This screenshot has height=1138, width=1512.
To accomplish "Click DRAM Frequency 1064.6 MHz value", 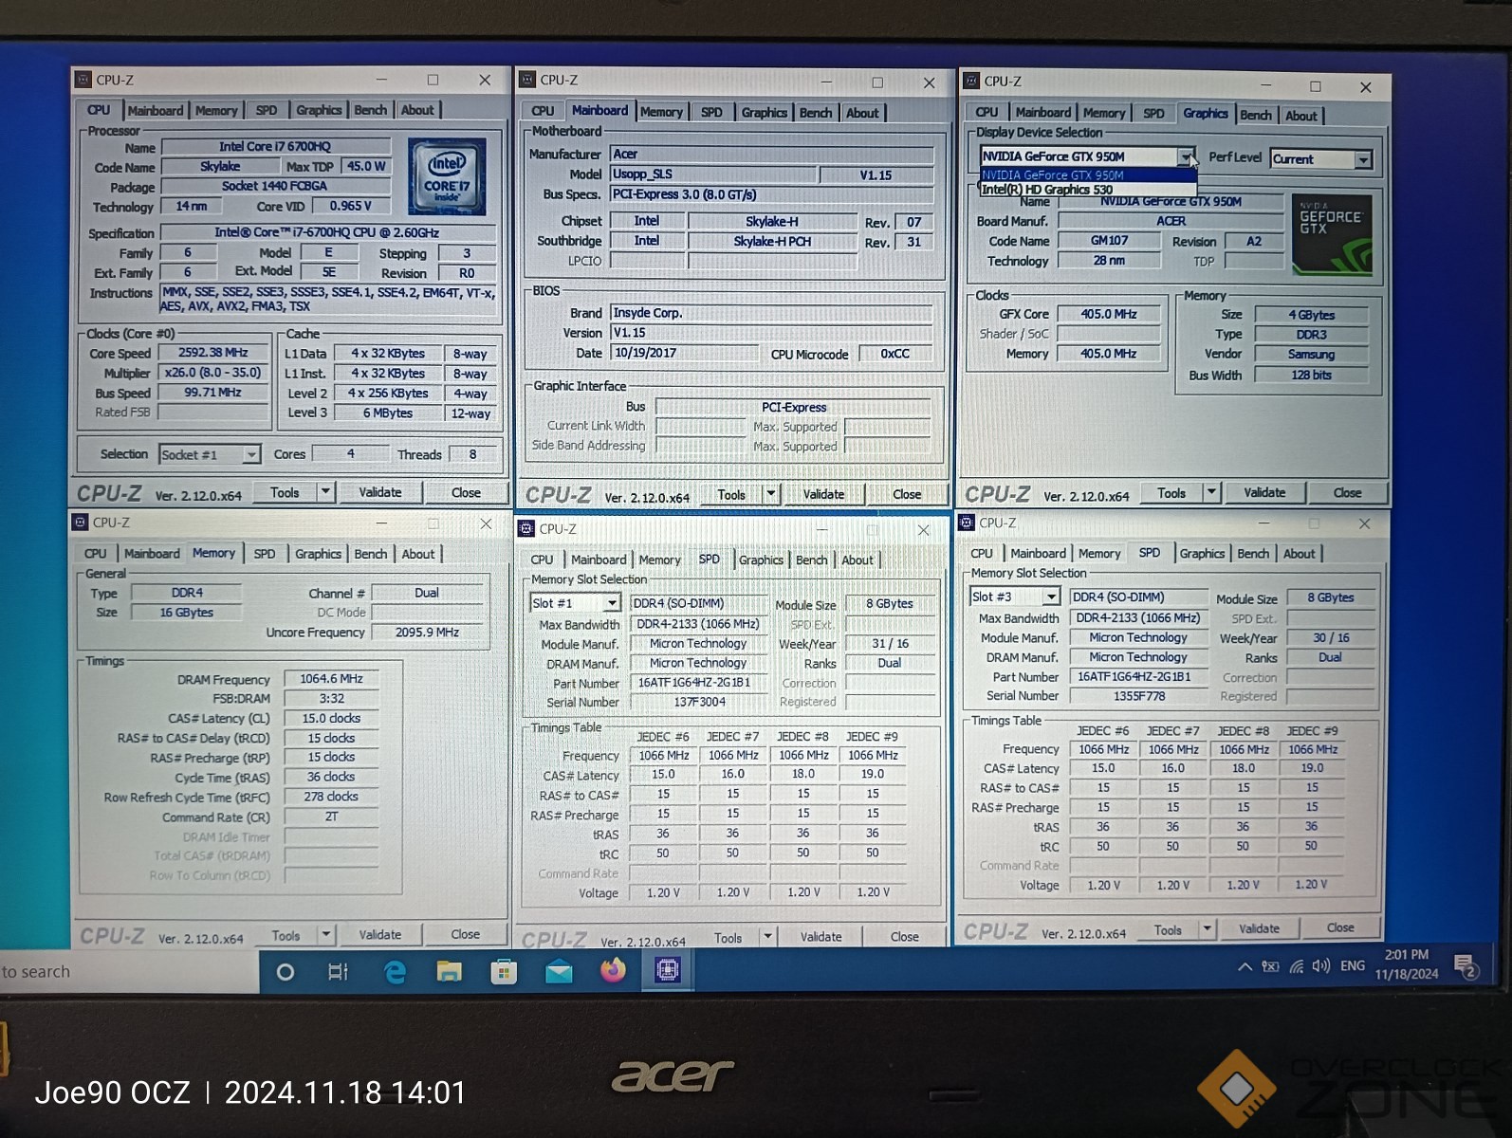I will 331,679.
